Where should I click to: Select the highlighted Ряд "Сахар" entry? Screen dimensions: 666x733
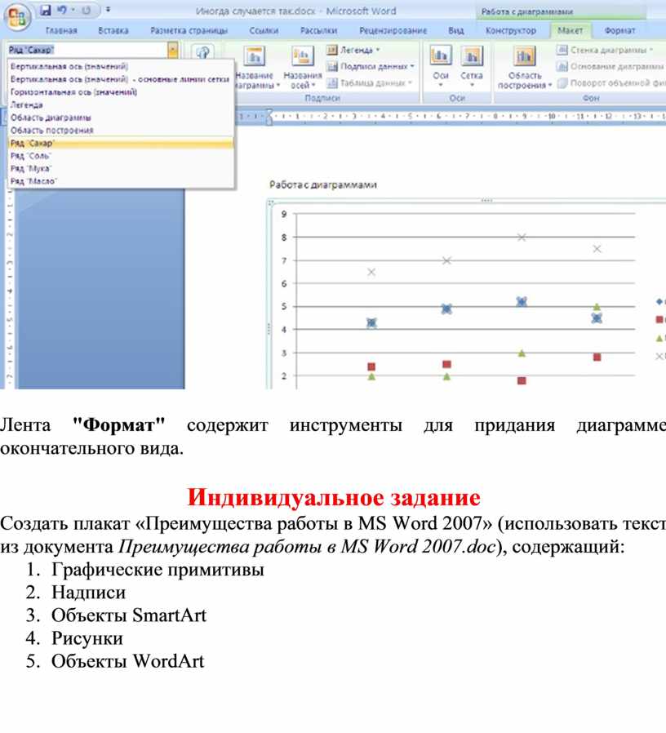pyautogui.click(x=121, y=143)
